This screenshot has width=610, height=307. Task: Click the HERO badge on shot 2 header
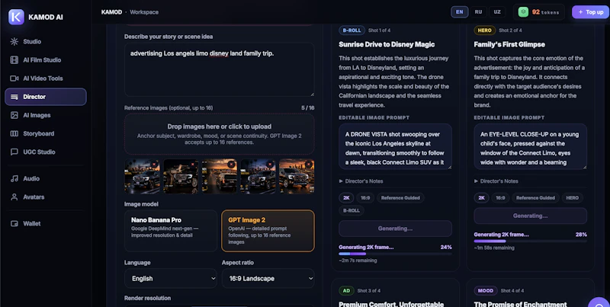[x=485, y=30]
